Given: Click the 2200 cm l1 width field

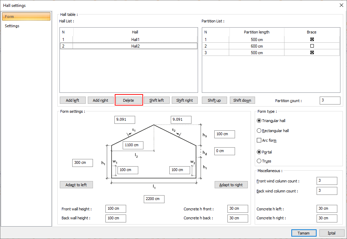Looking at the screenshot, I should [154, 199].
